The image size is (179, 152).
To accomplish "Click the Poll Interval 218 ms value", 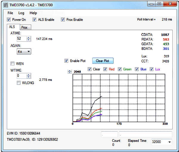I will pos(167,19).
